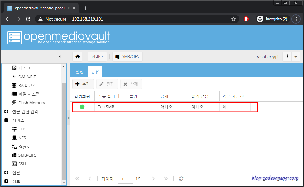Click the 추가 add button
The image size is (304, 187).
(x=83, y=84)
